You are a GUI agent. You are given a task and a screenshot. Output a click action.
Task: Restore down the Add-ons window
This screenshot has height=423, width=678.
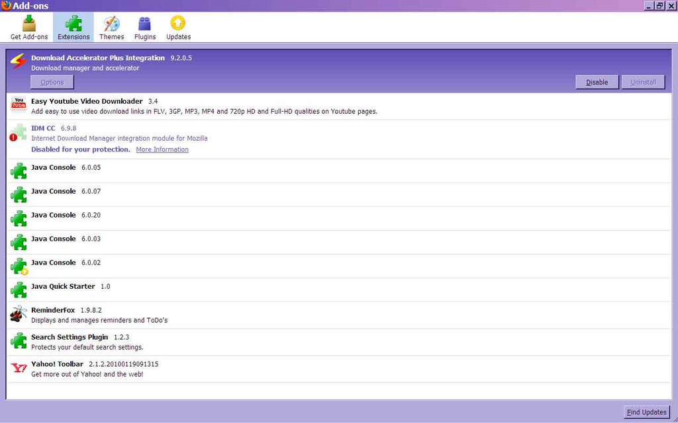(x=660, y=5)
